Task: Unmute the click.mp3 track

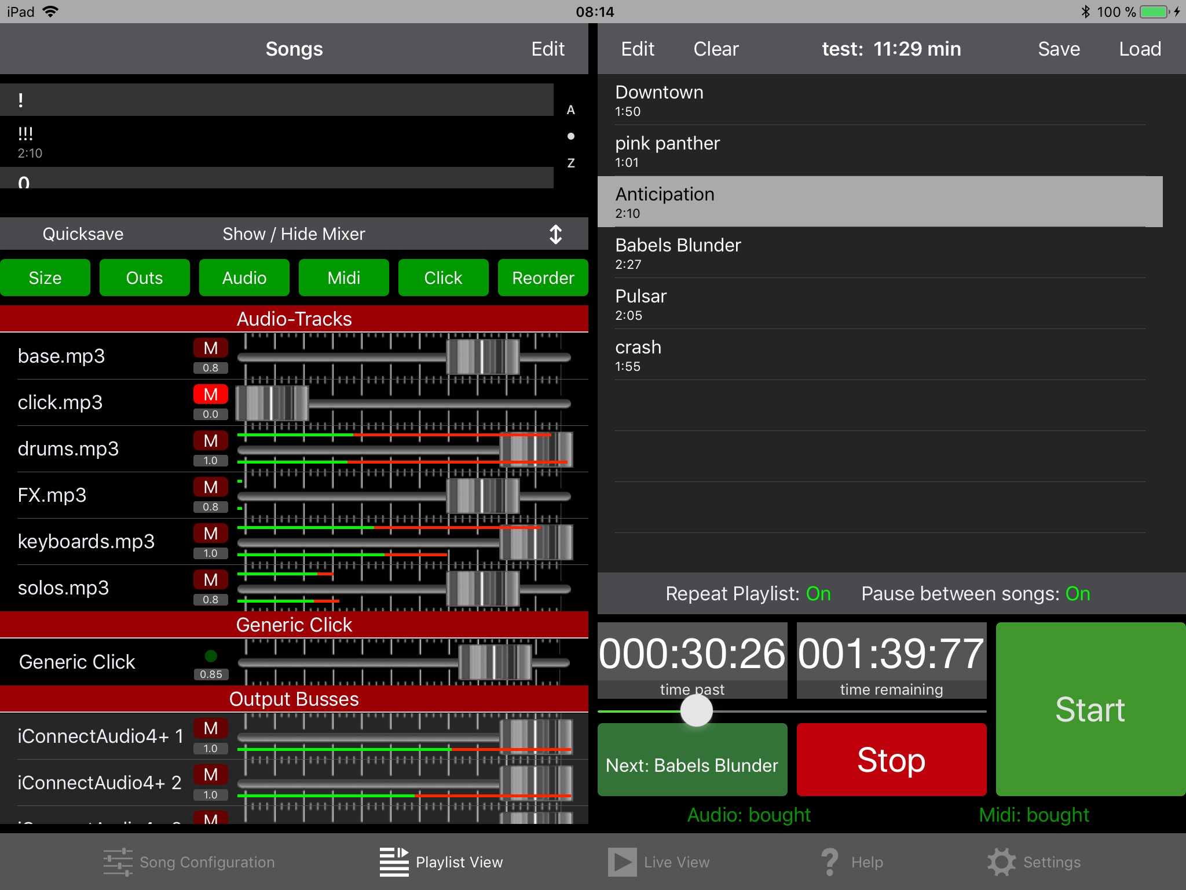Action: point(210,395)
